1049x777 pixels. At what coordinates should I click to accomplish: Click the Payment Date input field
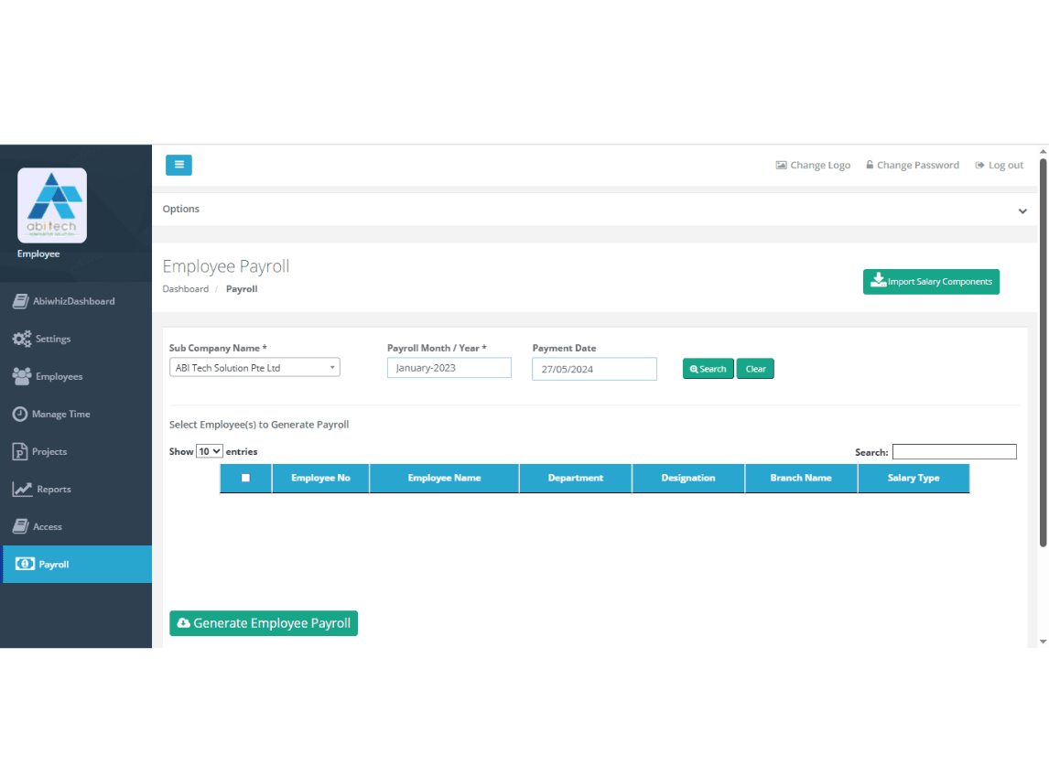pyautogui.click(x=594, y=369)
